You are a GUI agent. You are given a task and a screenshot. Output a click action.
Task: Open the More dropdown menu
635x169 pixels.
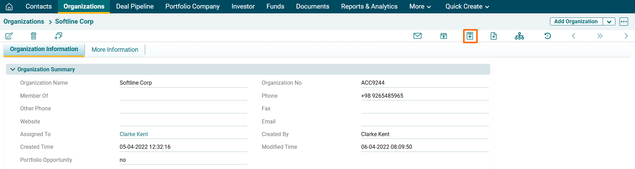[x=420, y=7]
